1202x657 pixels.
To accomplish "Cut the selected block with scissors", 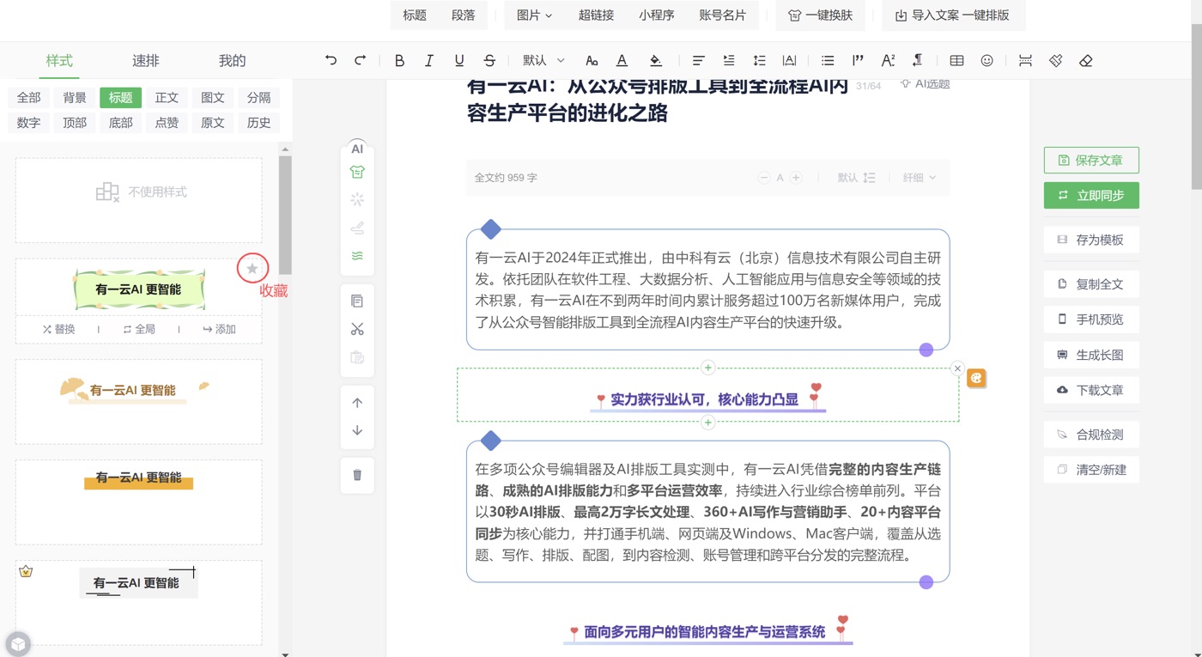I will pyautogui.click(x=357, y=330).
